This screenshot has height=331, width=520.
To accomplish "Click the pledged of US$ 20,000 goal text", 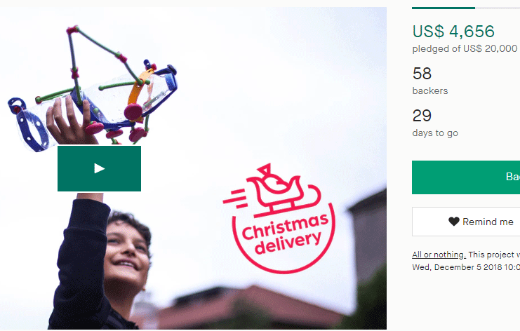I will (x=465, y=48).
